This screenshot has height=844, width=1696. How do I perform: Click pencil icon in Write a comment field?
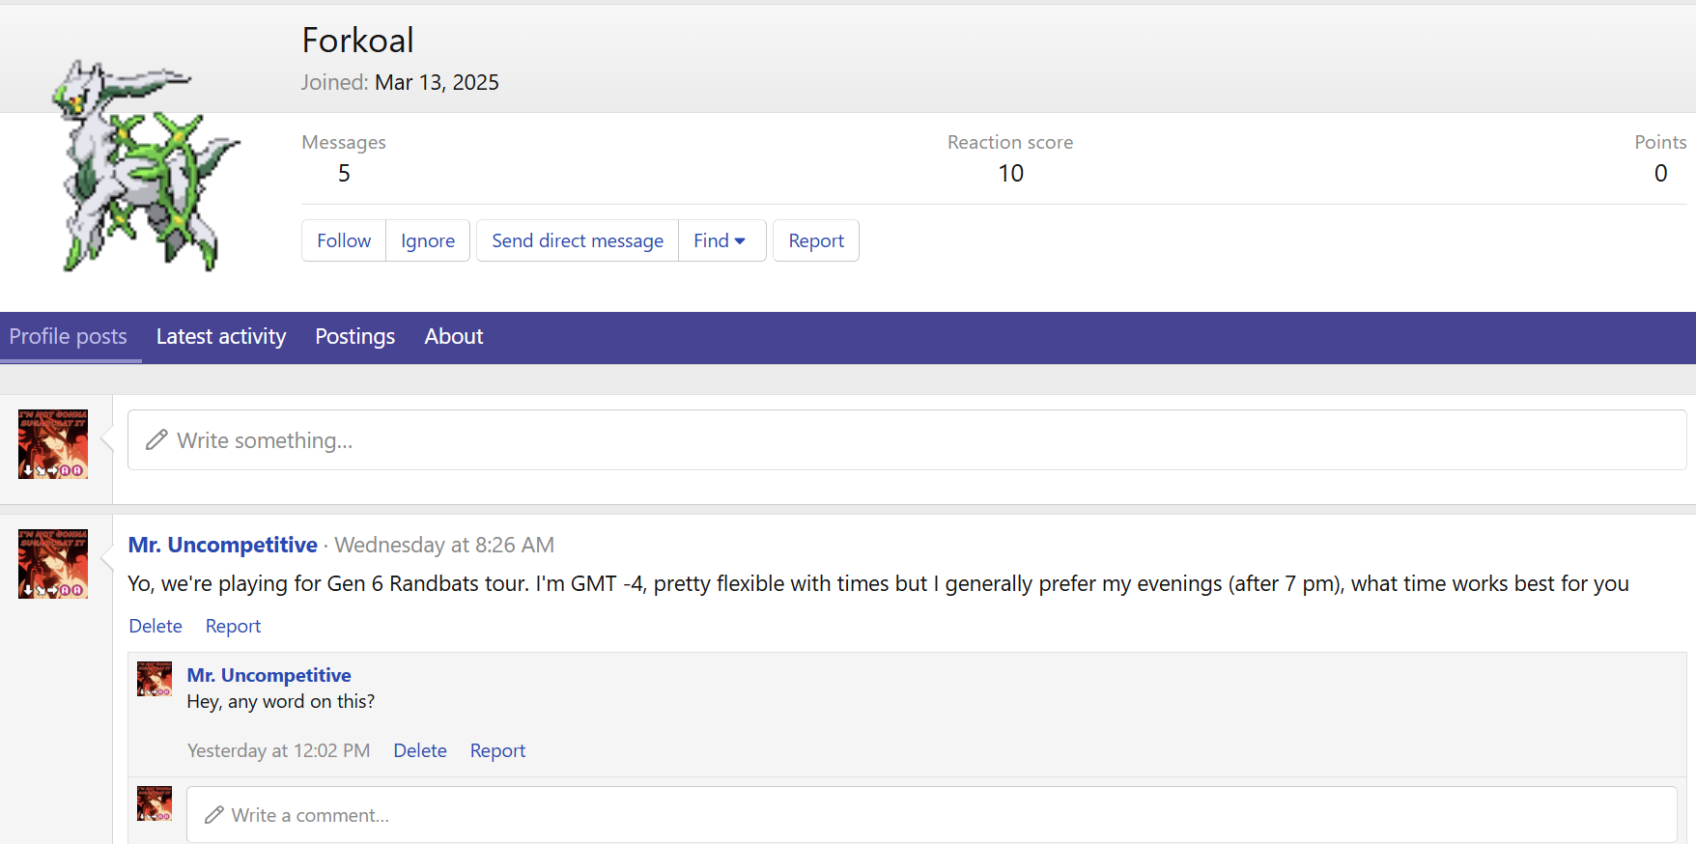pyautogui.click(x=214, y=815)
